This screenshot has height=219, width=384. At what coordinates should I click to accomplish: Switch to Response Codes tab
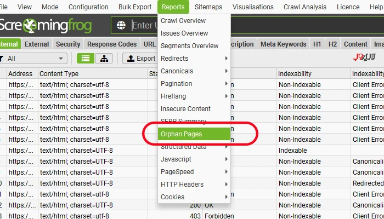tap(112, 44)
